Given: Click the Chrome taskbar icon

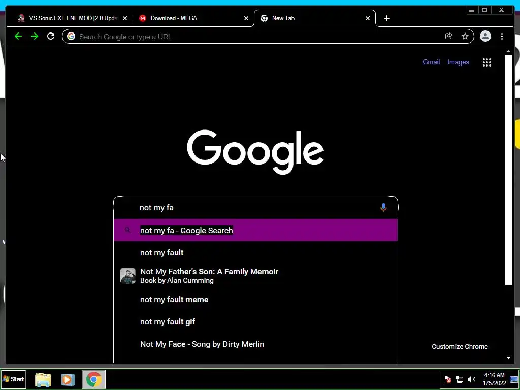Looking at the screenshot, I should 94,379.
